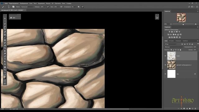Hide the Фон background layer
Image resolution: width=199 pixels, height=112 pixels.
[x=165, y=74]
